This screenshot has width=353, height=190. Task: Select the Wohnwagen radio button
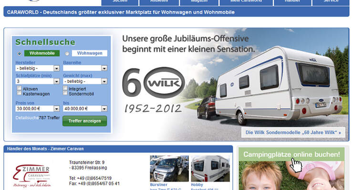(x=67, y=54)
